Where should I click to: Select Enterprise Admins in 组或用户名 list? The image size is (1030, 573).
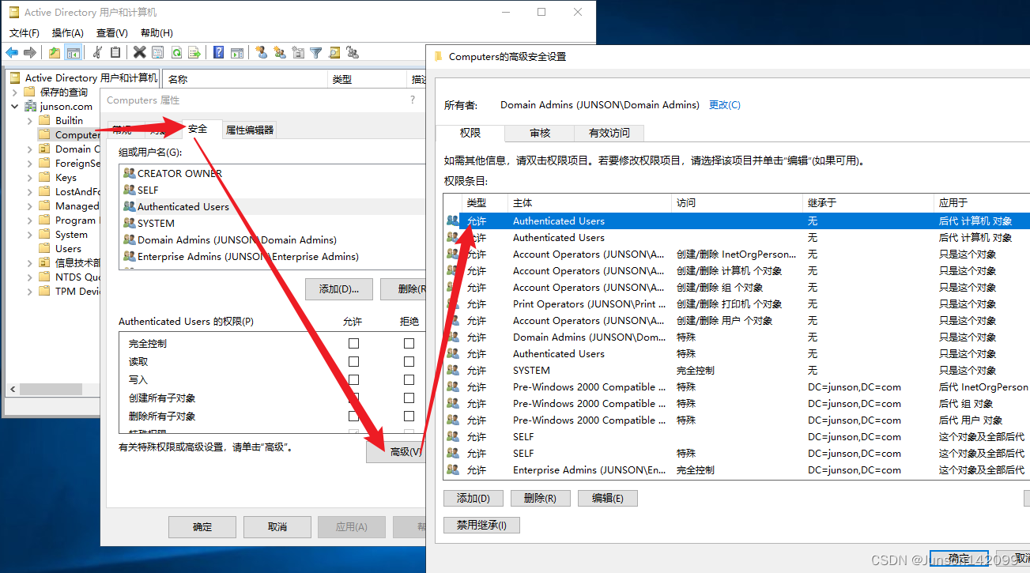tap(273, 256)
